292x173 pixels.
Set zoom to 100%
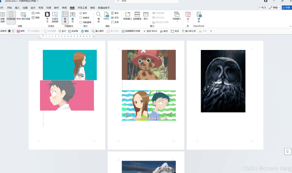pos(106,17)
